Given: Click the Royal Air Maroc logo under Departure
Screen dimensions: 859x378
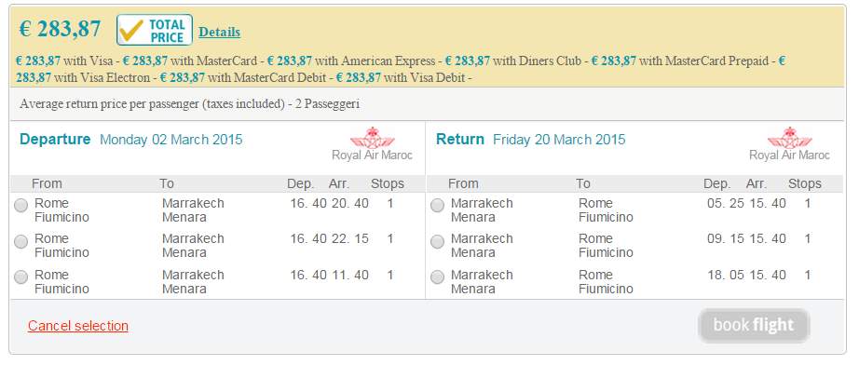Looking at the screenshot, I should pyautogui.click(x=372, y=144).
